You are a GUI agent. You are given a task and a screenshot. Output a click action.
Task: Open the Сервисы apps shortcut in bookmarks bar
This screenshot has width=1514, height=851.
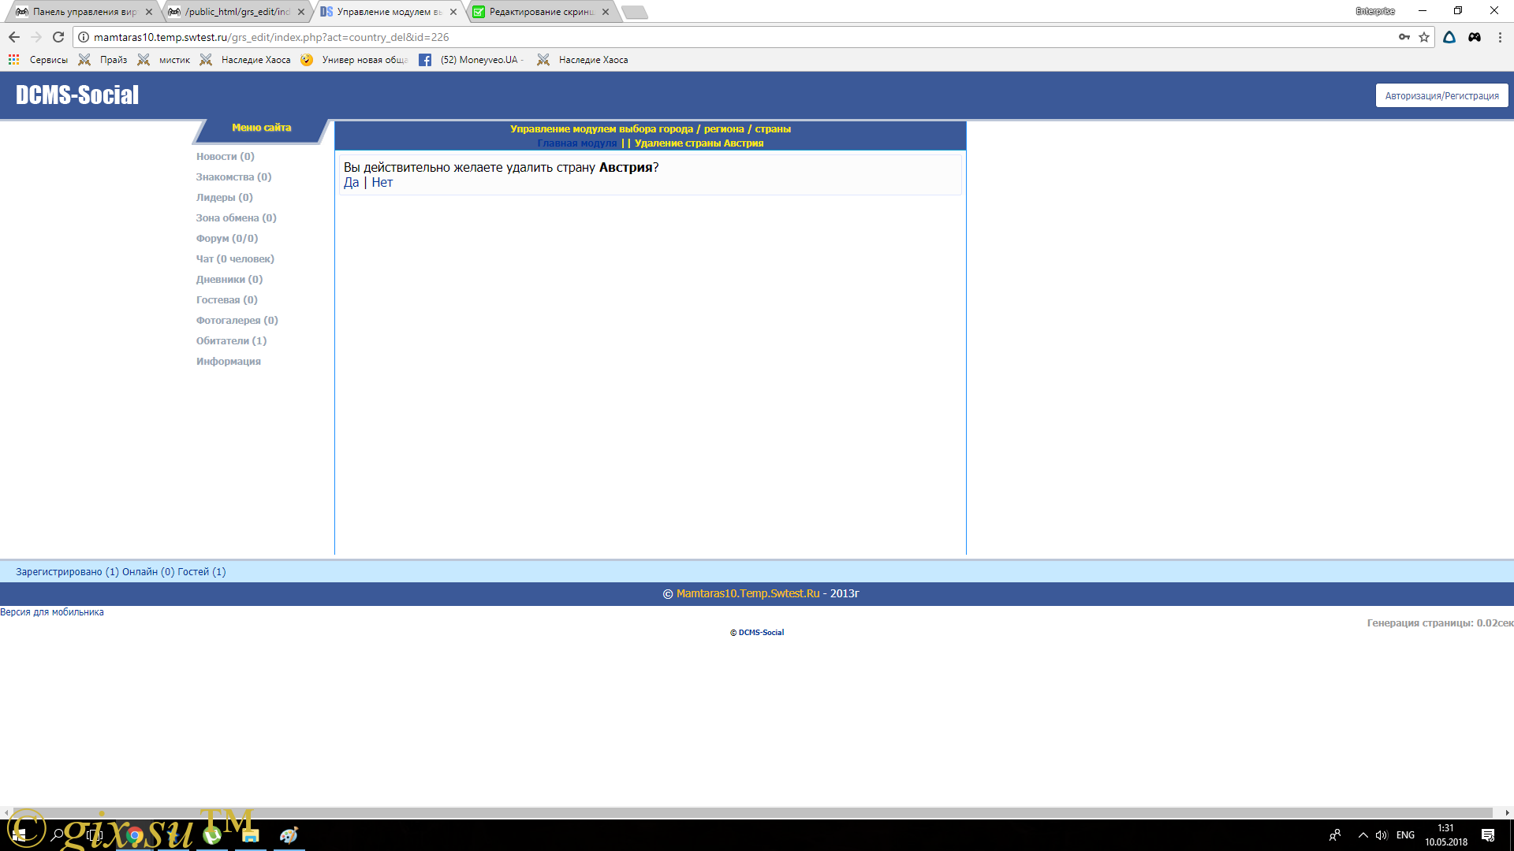(x=38, y=60)
